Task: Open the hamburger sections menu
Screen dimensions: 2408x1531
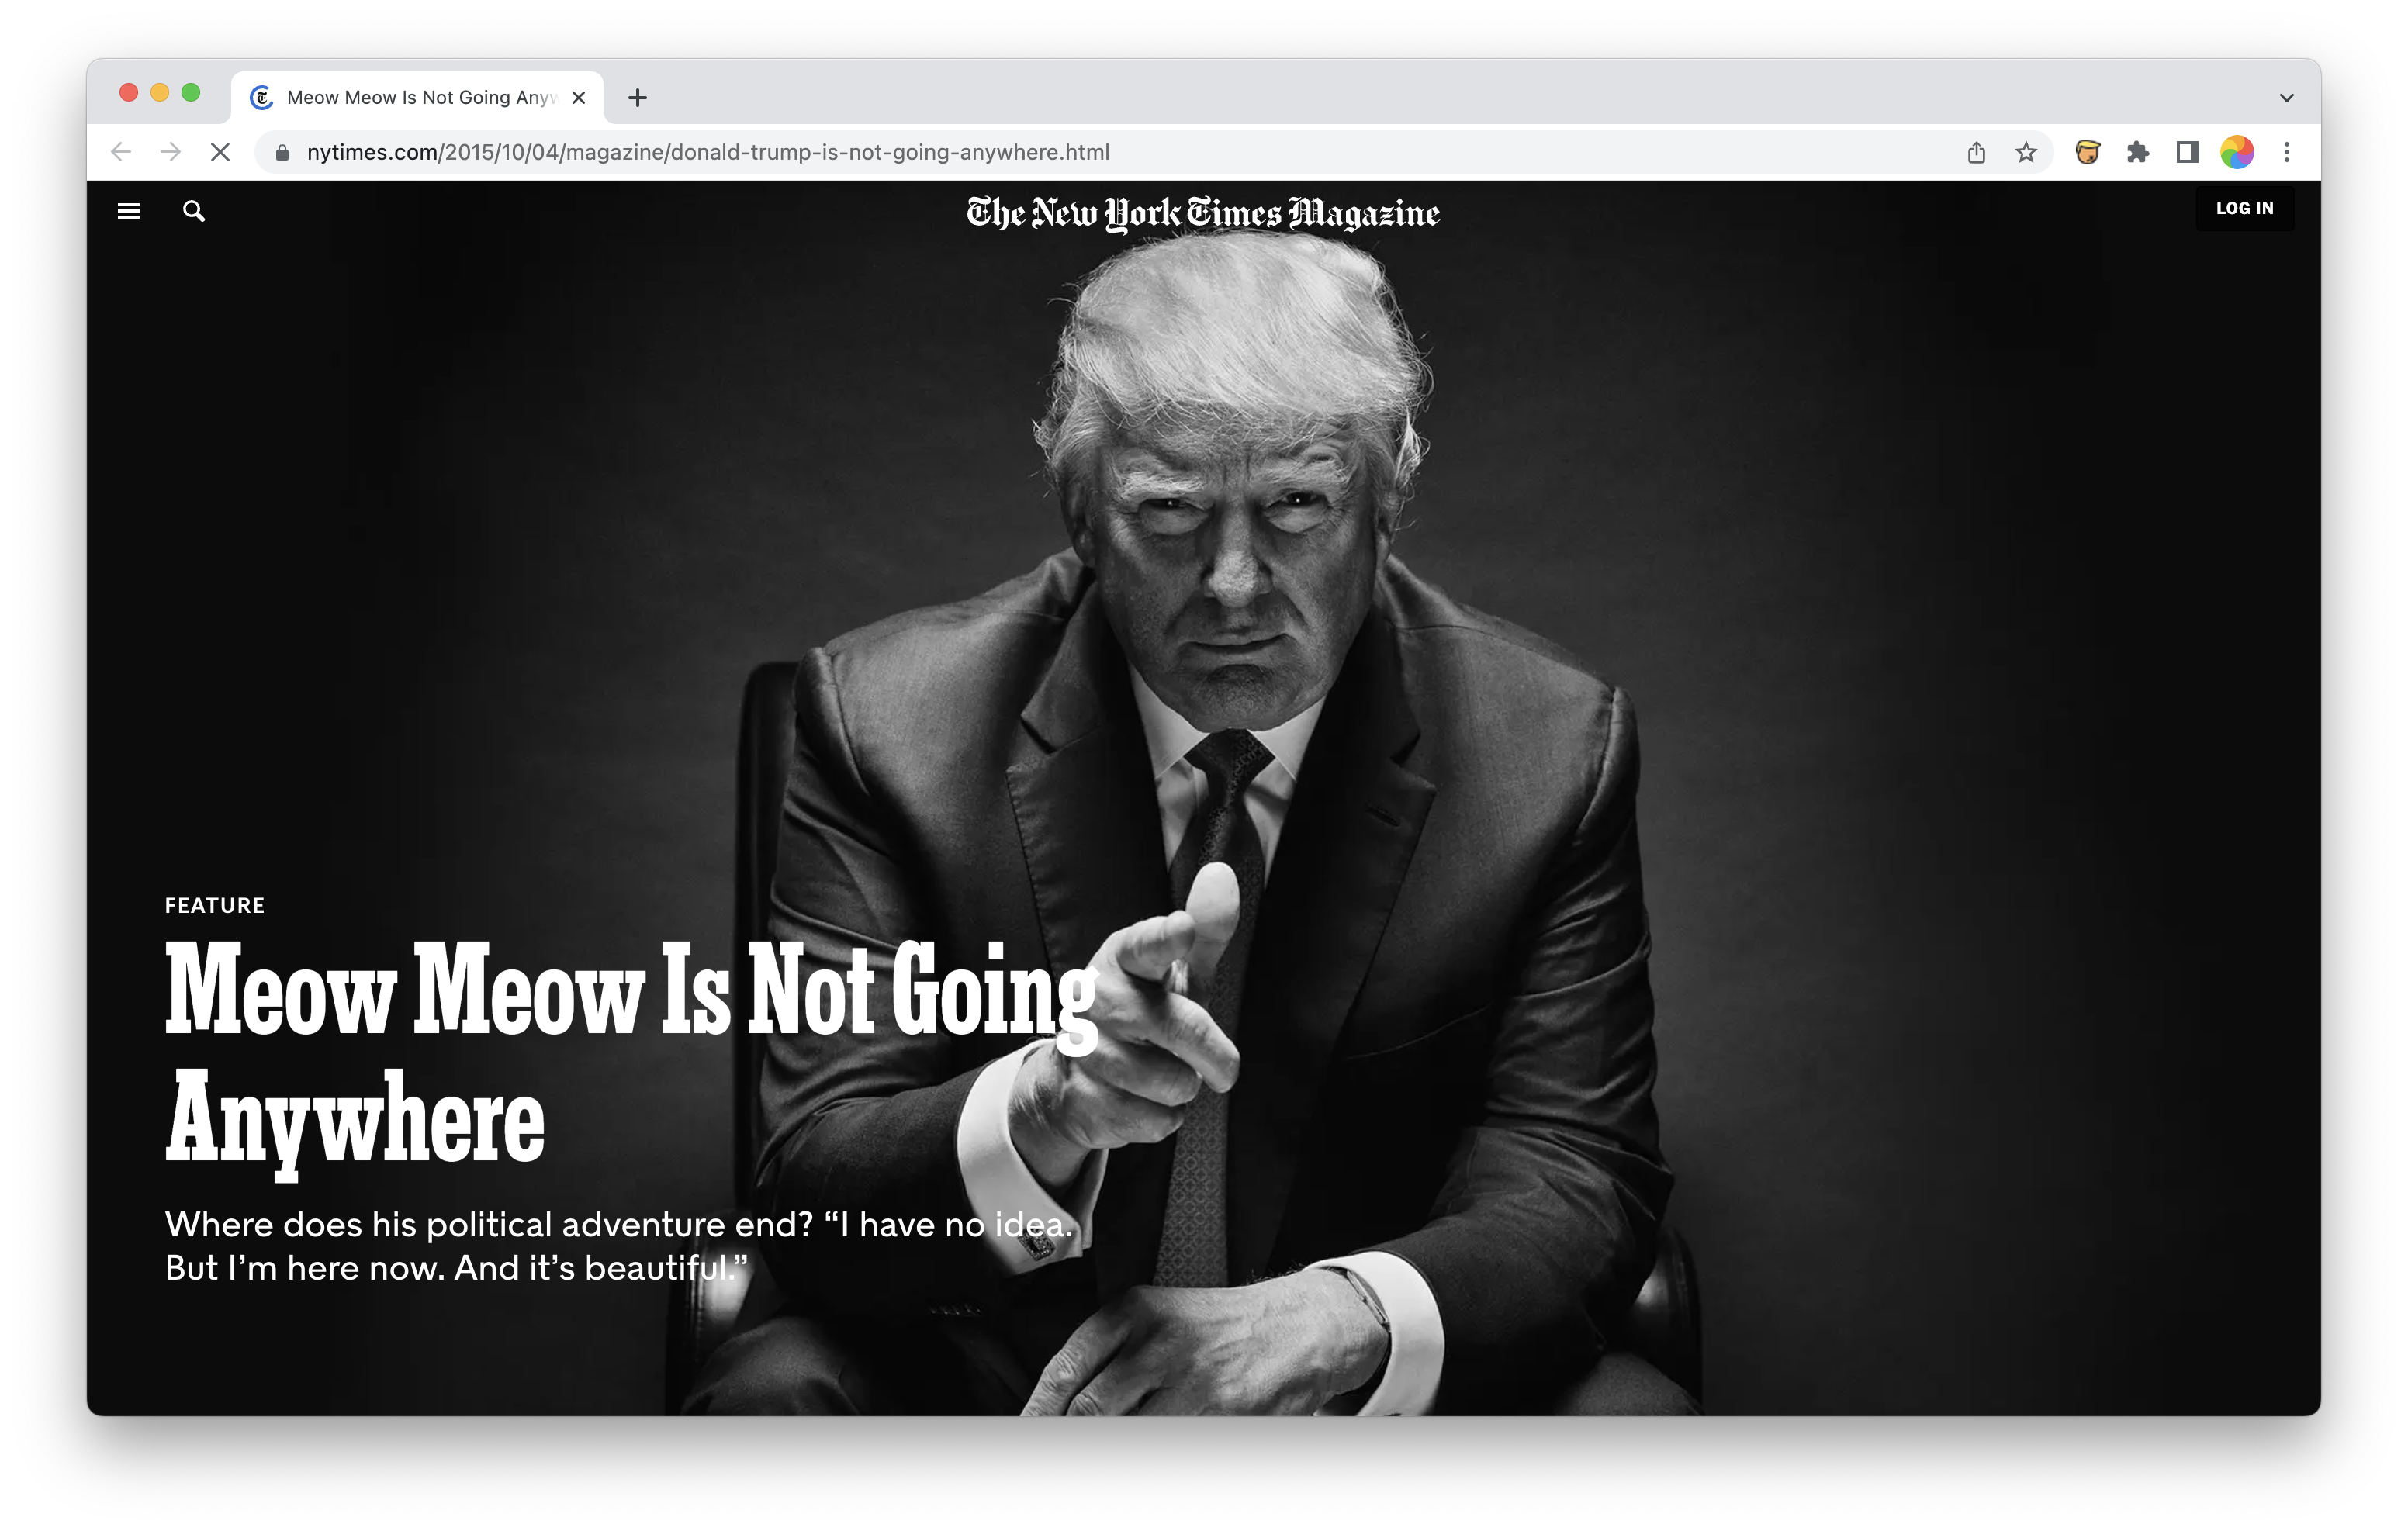Action: click(128, 211)
